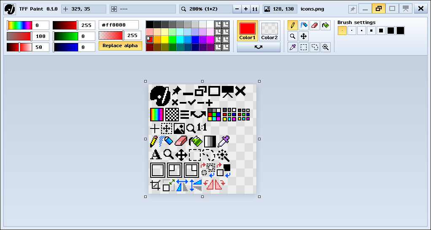
Task: Click the zoom out minus button
Action: pos(237,9)
